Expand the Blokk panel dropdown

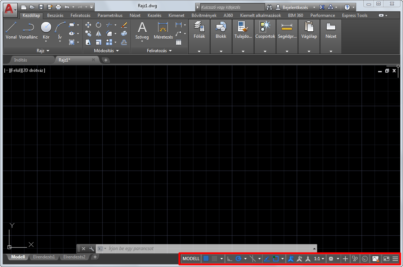pyautogui.click(x=221, y=51)
